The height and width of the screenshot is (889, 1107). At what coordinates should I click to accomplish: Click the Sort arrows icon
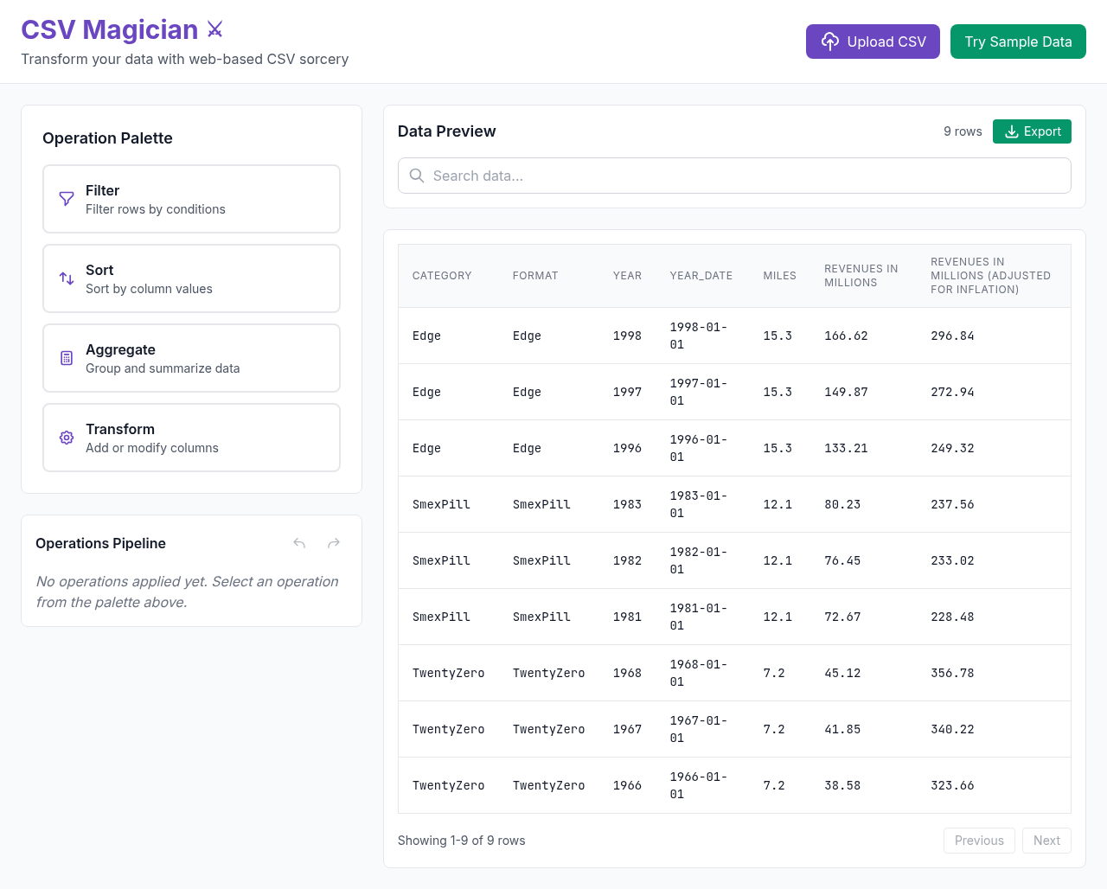67,278
